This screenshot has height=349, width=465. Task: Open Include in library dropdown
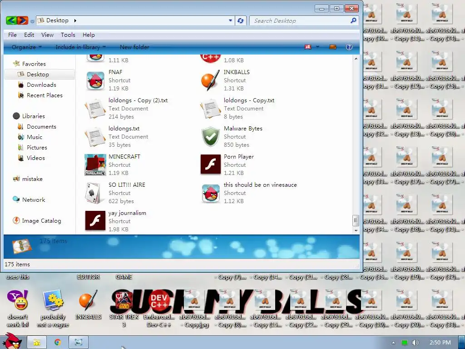[x=81, y=47]
